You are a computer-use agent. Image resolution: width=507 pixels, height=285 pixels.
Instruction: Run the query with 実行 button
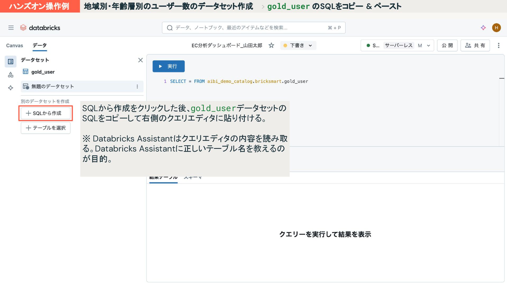[x=169, y=66]
